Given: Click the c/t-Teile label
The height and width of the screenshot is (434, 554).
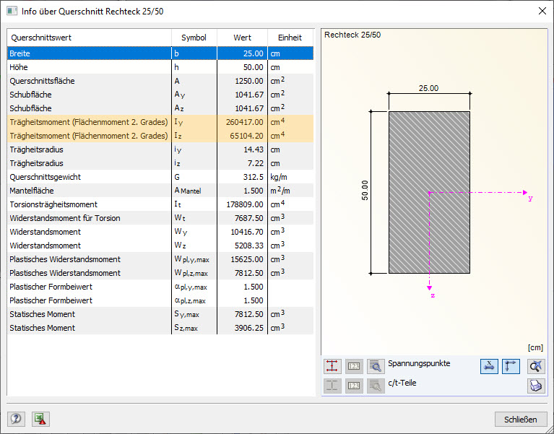Looking at the screenshot, I should click(x=402, y=383).
